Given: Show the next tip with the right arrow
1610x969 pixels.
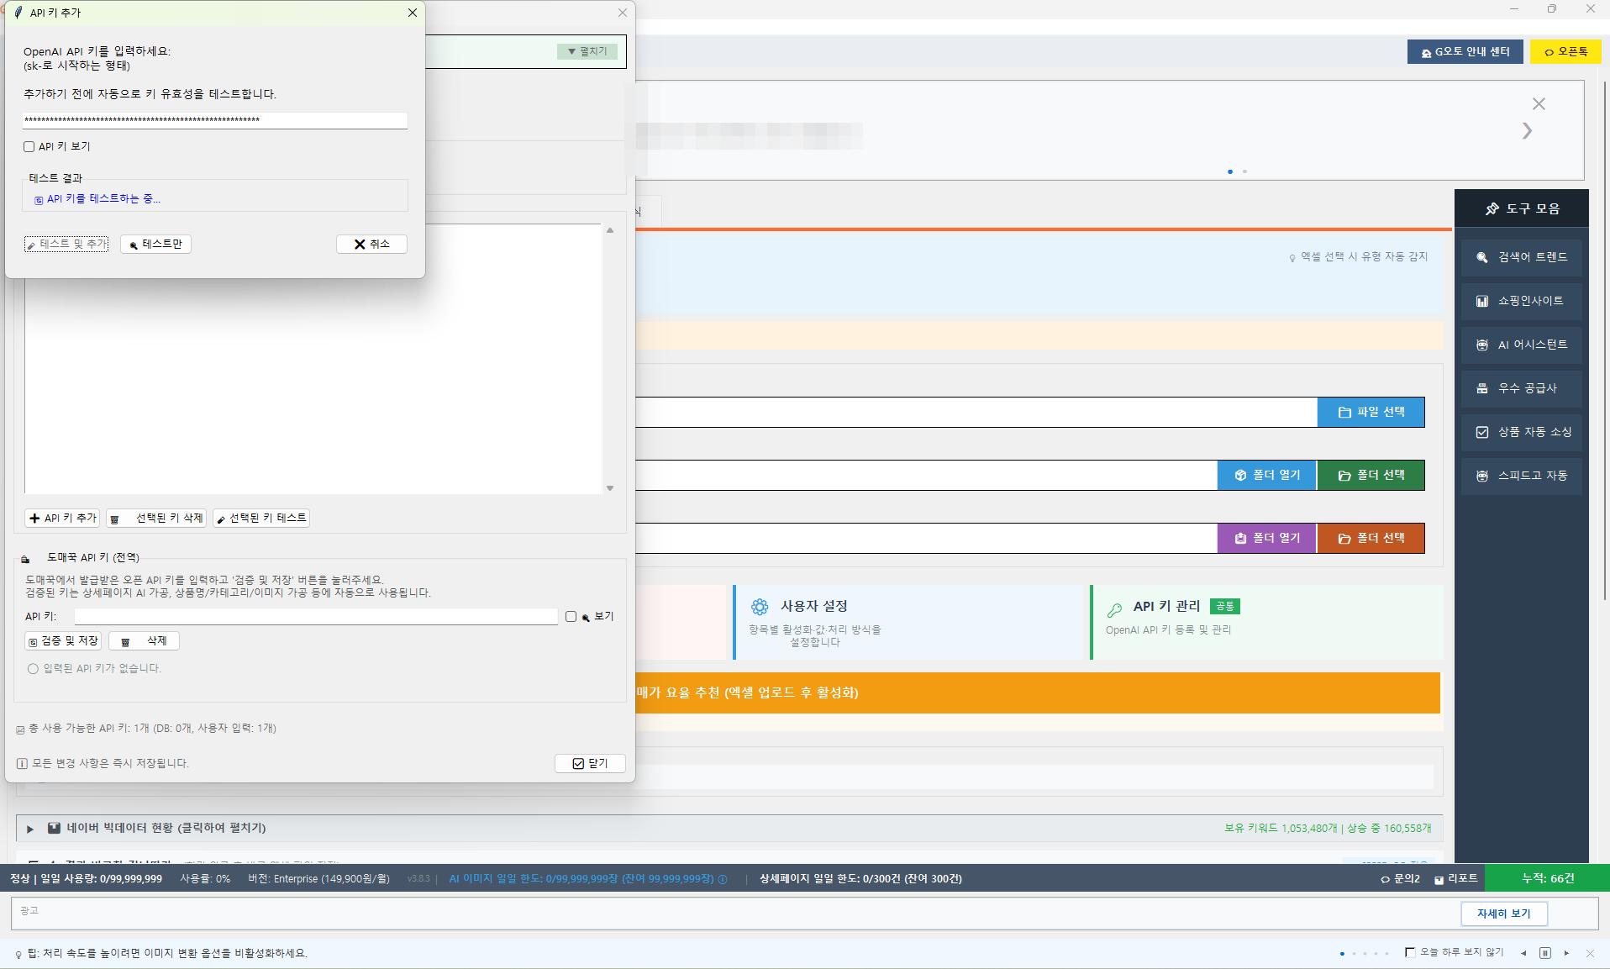Looking at the screenshot, I should pos(1567,953).
